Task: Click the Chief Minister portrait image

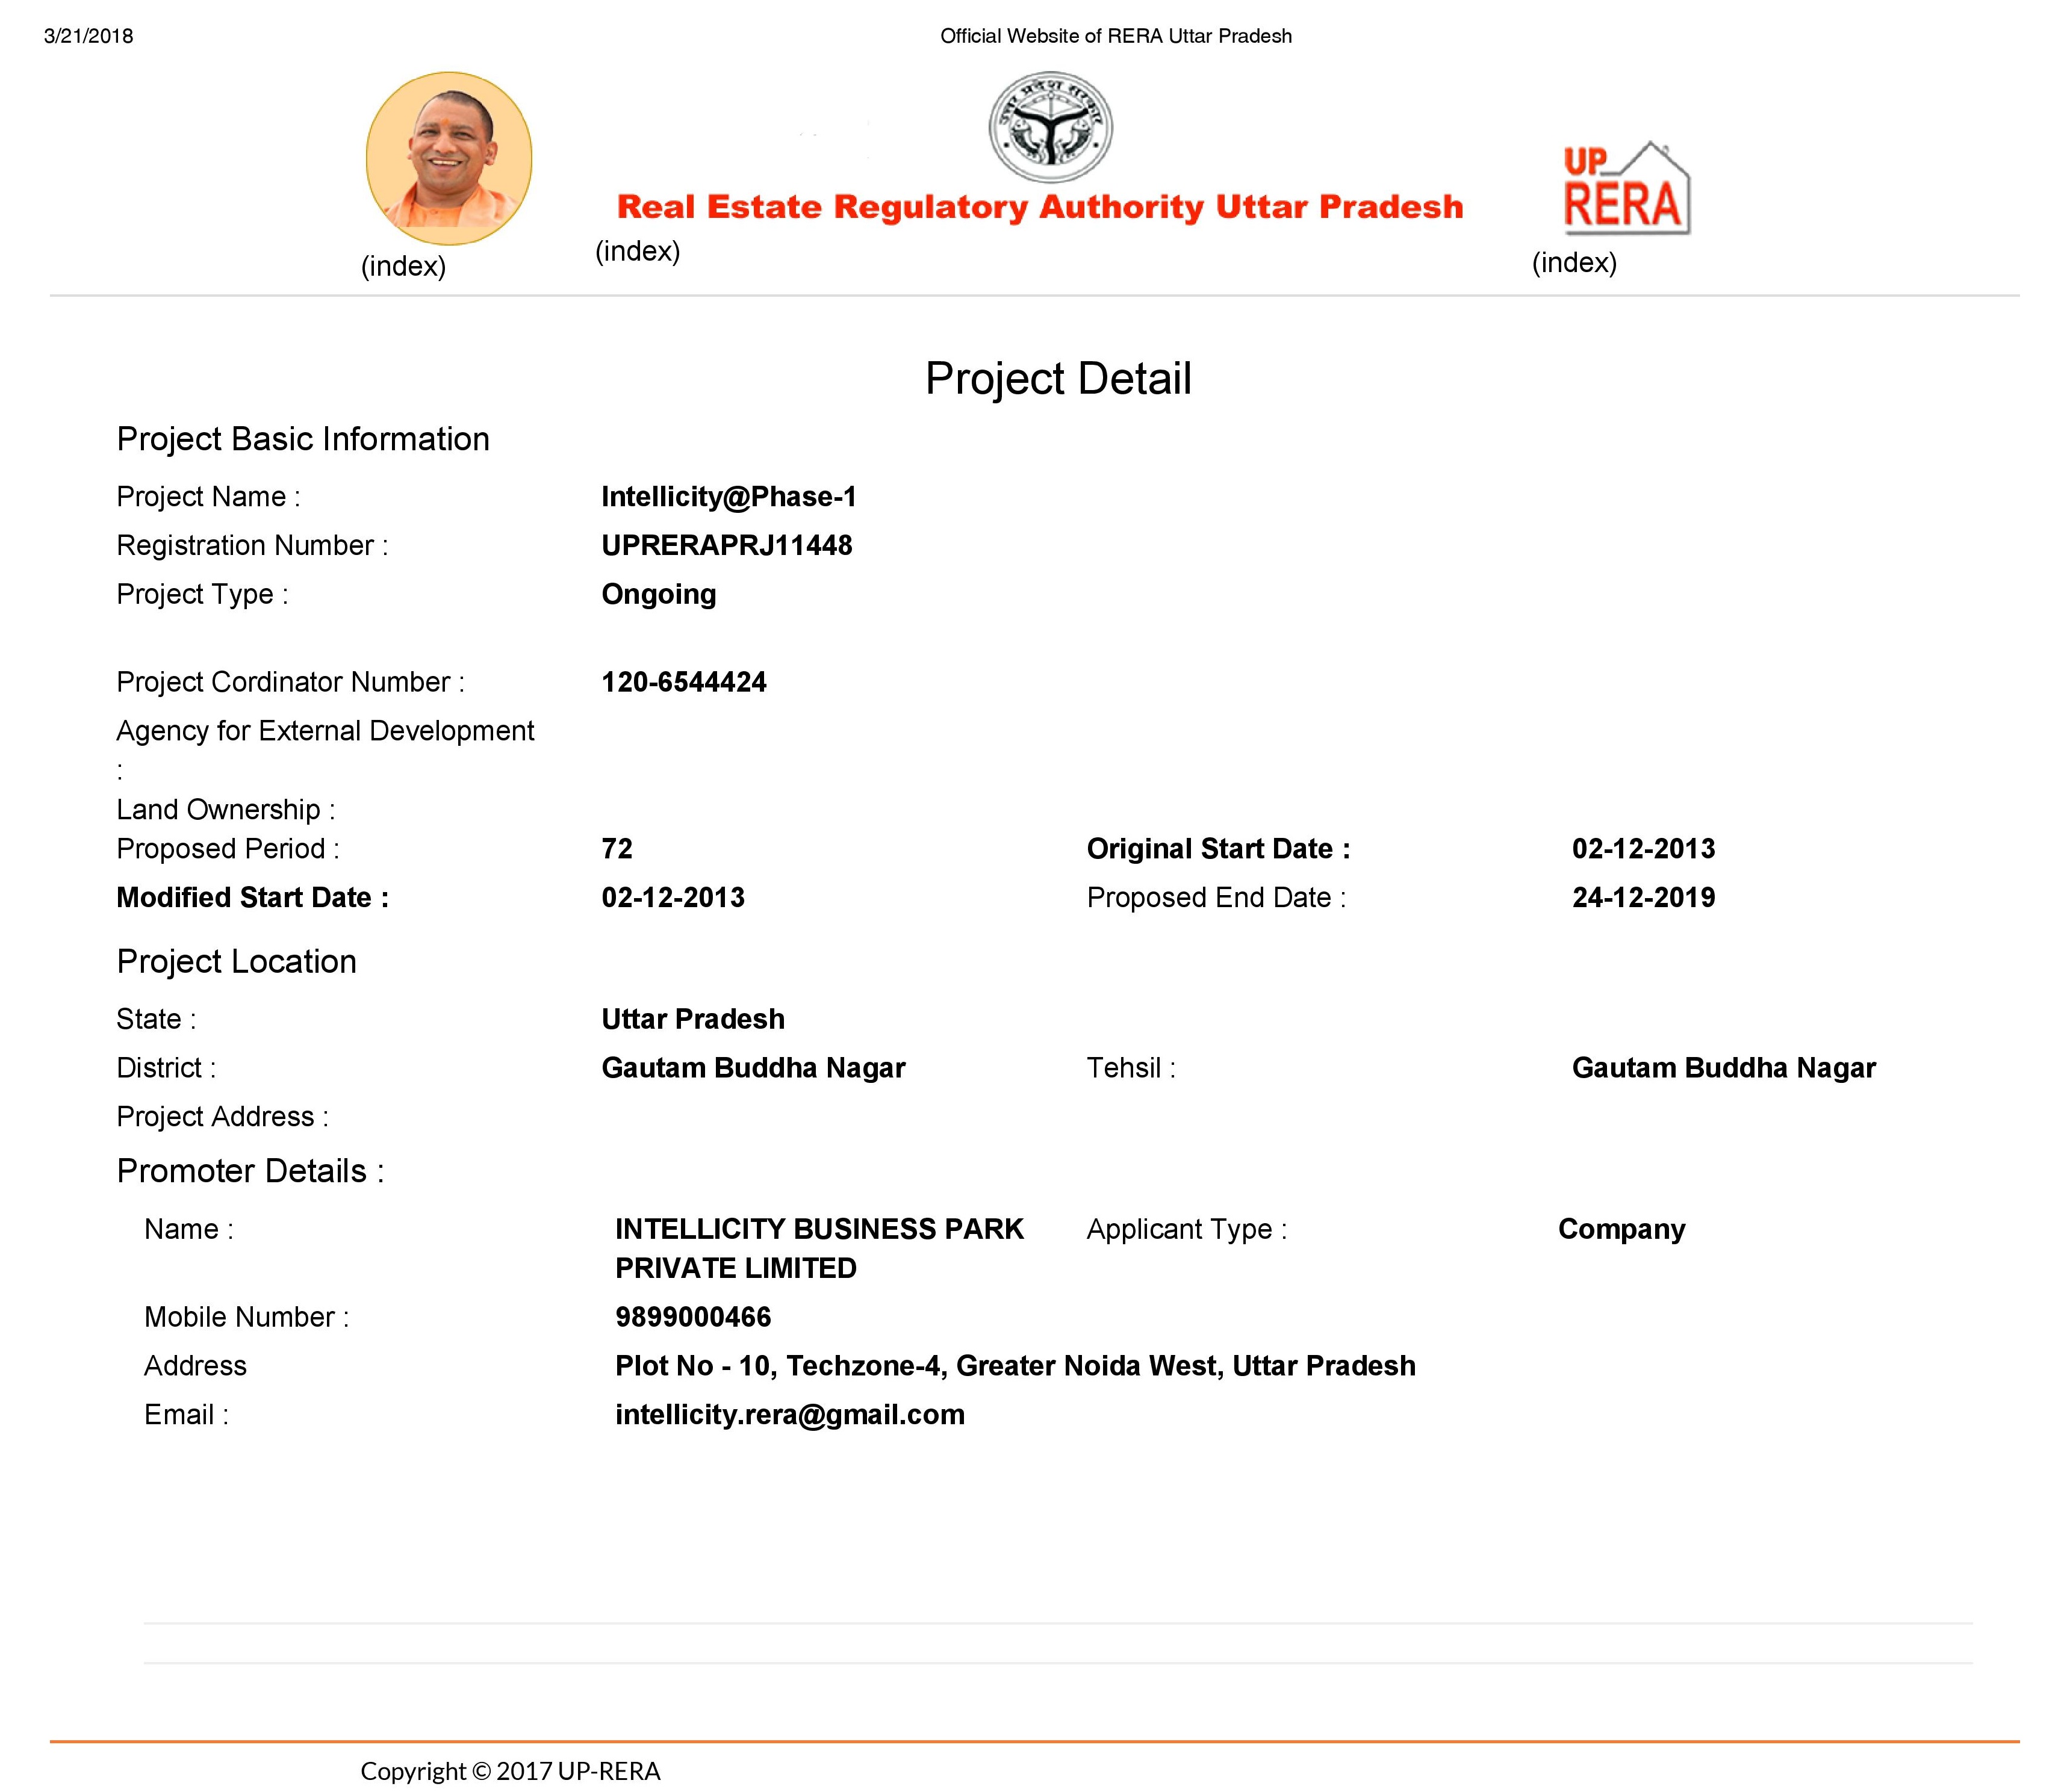Action: click(449, 158)
